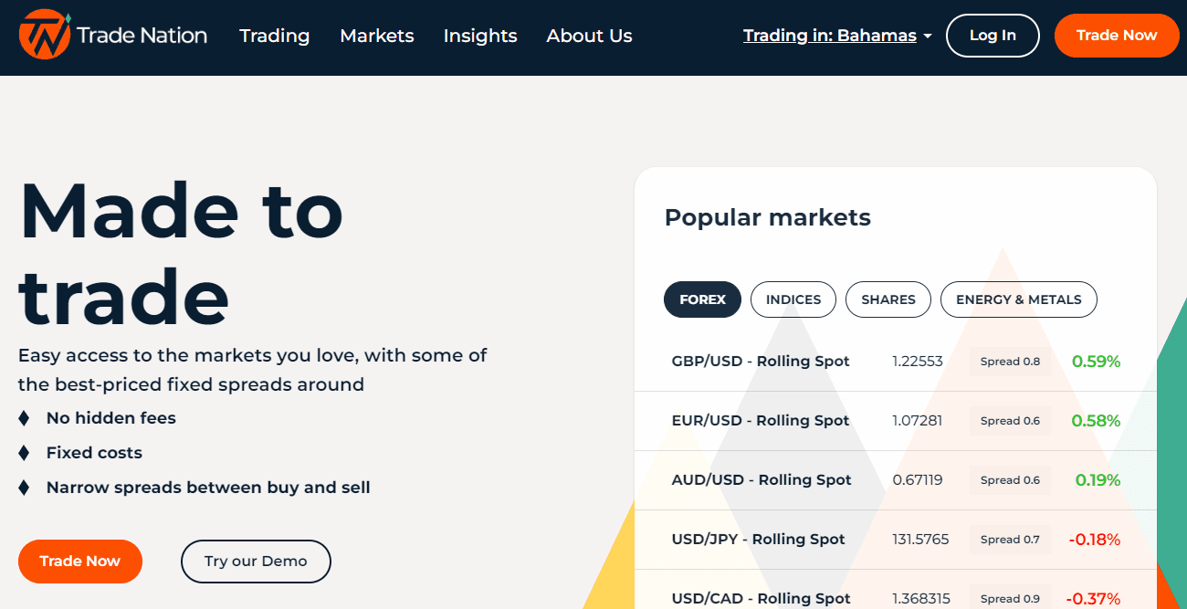The image size is (1187, 609).
Task: Open USD/JPY - Rolling Spot market
Action: tap(759, 540)
